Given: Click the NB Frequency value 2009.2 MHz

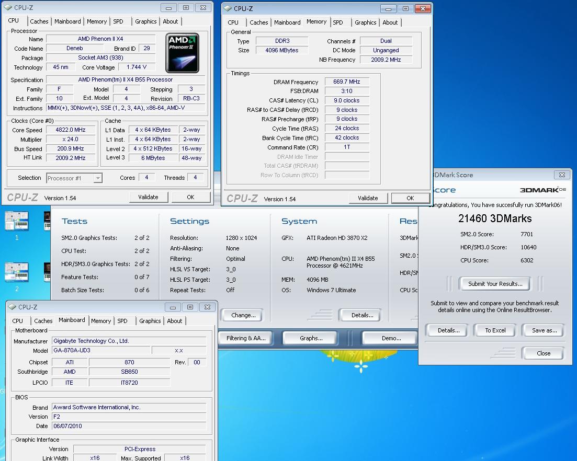Looking at the screenshot, I should click(x=386, y=60).
